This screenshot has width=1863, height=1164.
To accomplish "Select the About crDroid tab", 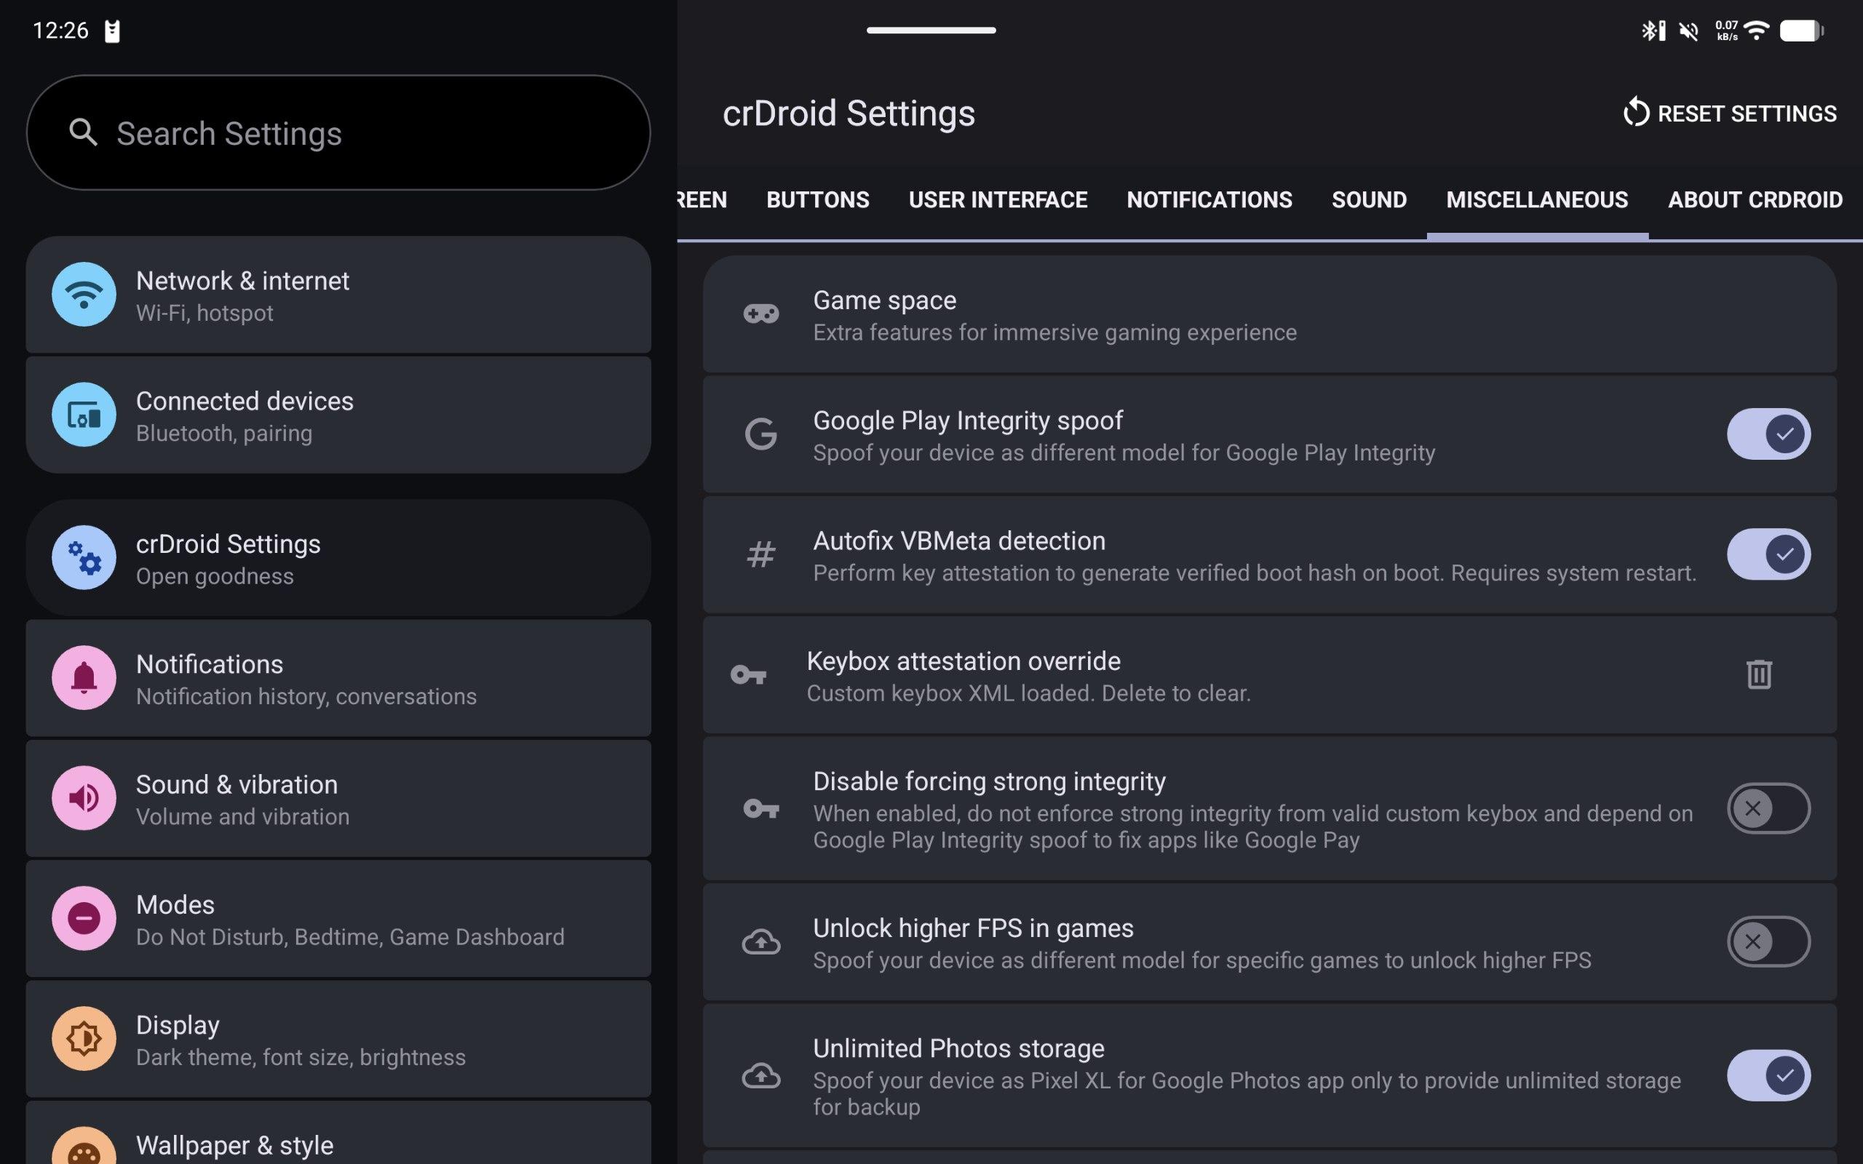I will pos(1755,200).
